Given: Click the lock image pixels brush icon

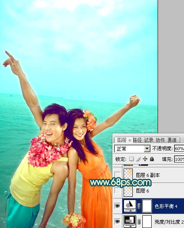Looking at the screenshot, I should 138,159.
